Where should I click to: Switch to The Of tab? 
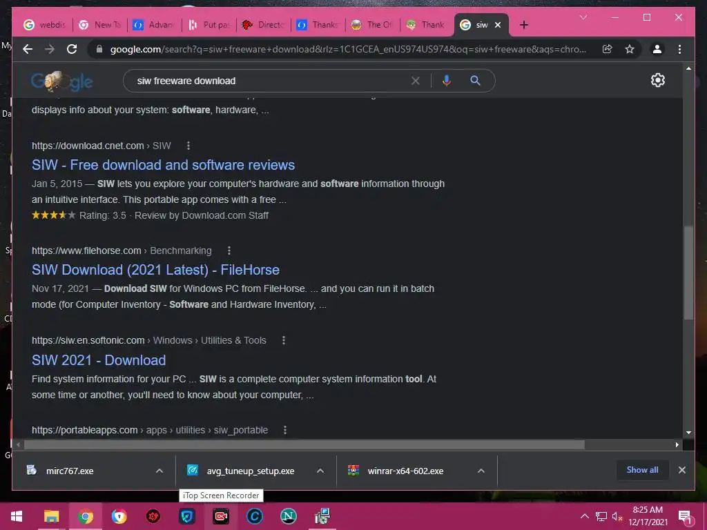click(x=373, y=25)
